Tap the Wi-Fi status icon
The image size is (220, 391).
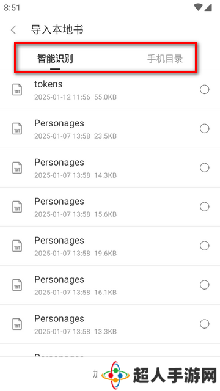tap(198, 7)
